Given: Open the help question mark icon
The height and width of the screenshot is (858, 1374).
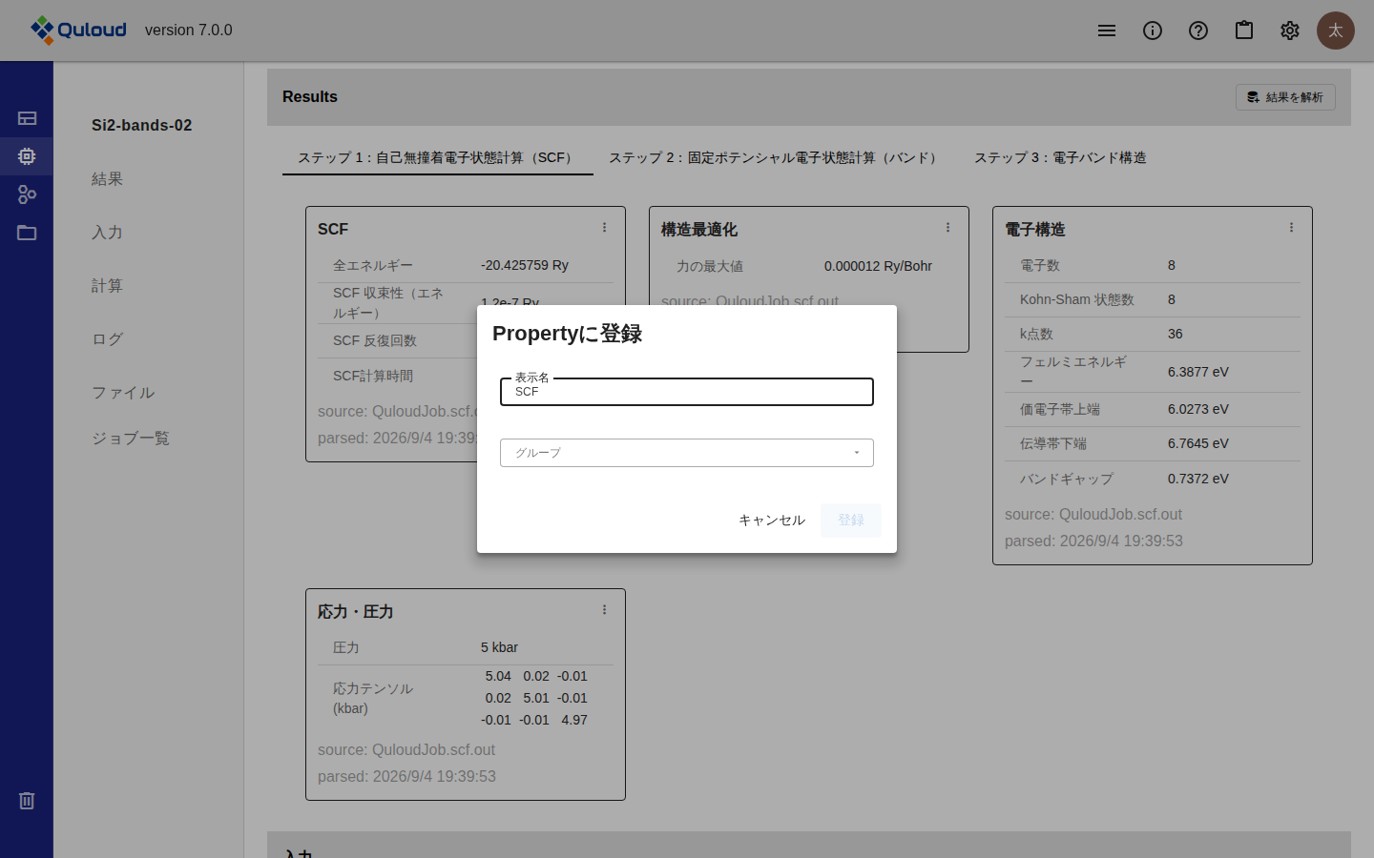Looking at the screenshot, I should click(x=1198, y=31).
